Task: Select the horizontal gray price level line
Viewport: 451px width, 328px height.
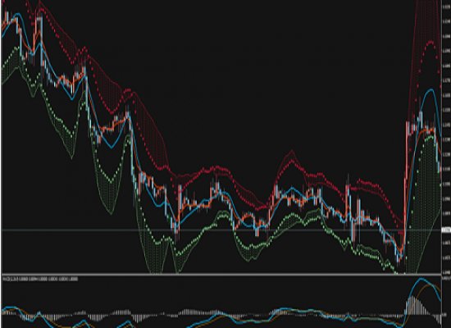Action: click(221, 230)
